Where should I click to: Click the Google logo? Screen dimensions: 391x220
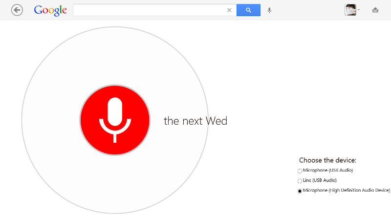pyautogui.click(x=50, y=10)
